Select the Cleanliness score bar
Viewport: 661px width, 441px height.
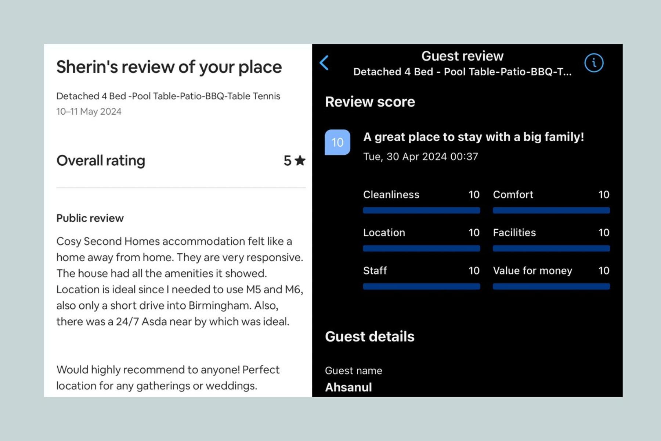point(422,211)
